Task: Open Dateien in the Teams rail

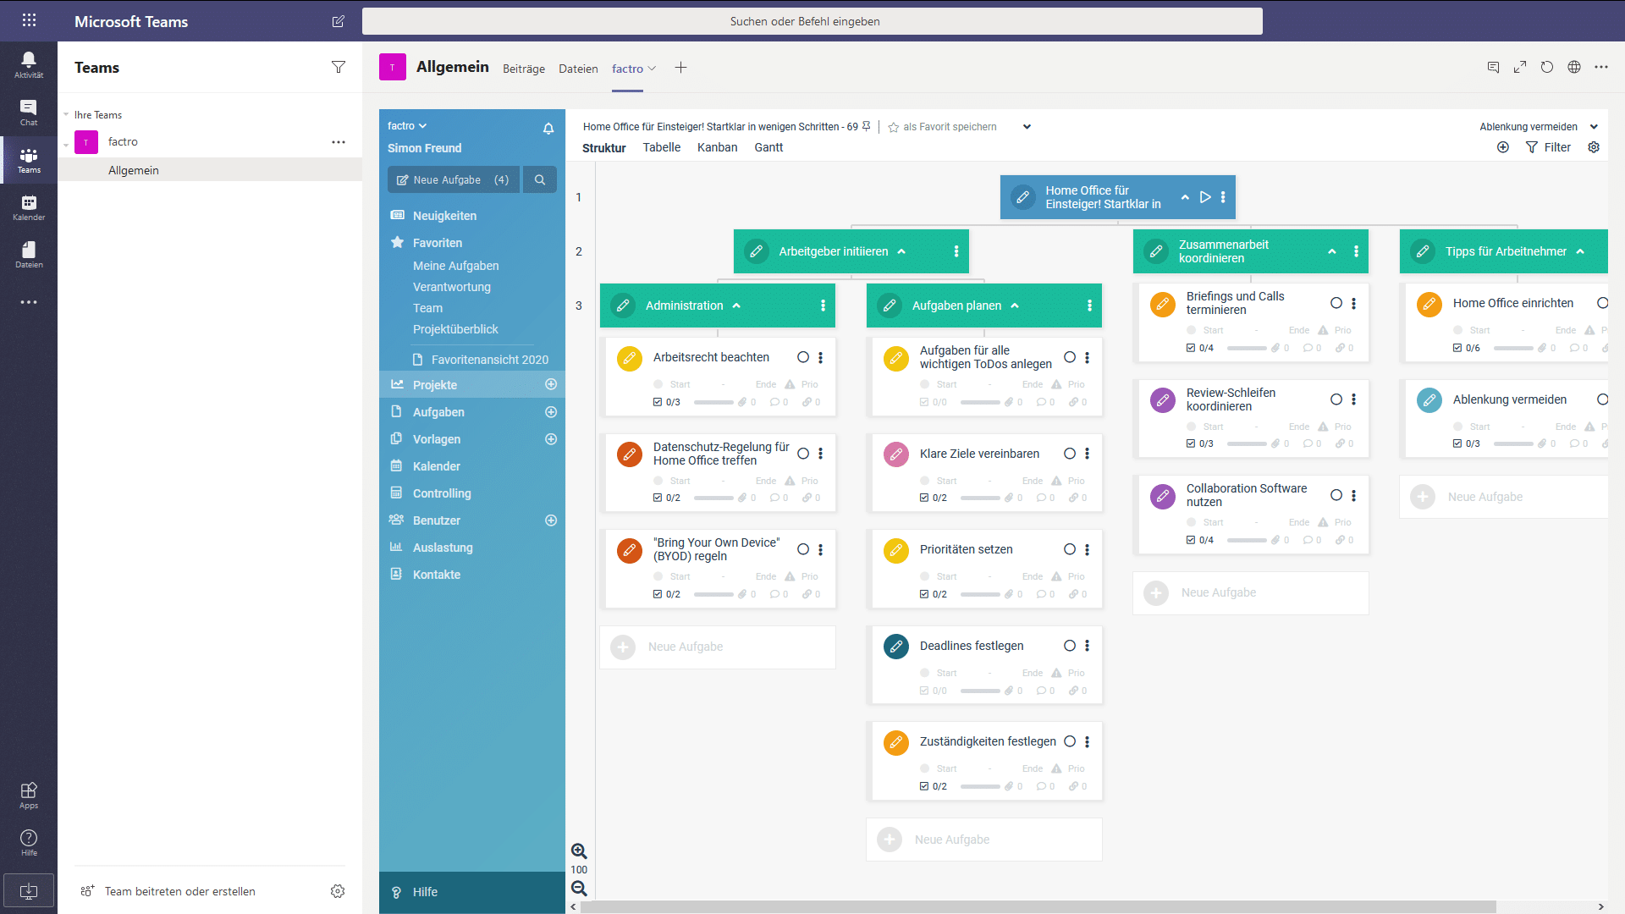Action: click(29, 255)
